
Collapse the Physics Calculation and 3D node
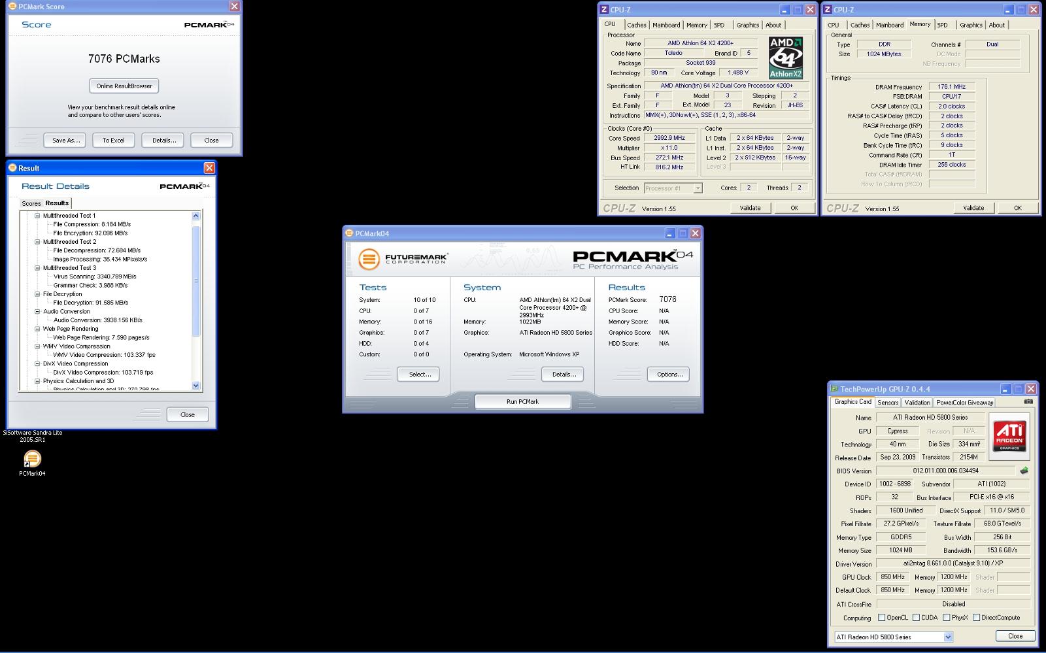37,381
